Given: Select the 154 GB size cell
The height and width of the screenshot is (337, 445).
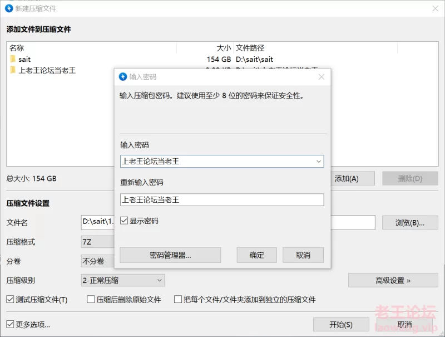Looking at the screenshot, I should [x=219, y=59].
